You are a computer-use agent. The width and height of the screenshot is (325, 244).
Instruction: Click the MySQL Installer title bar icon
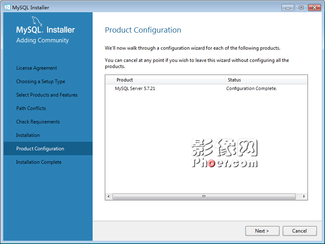[7, 7]
